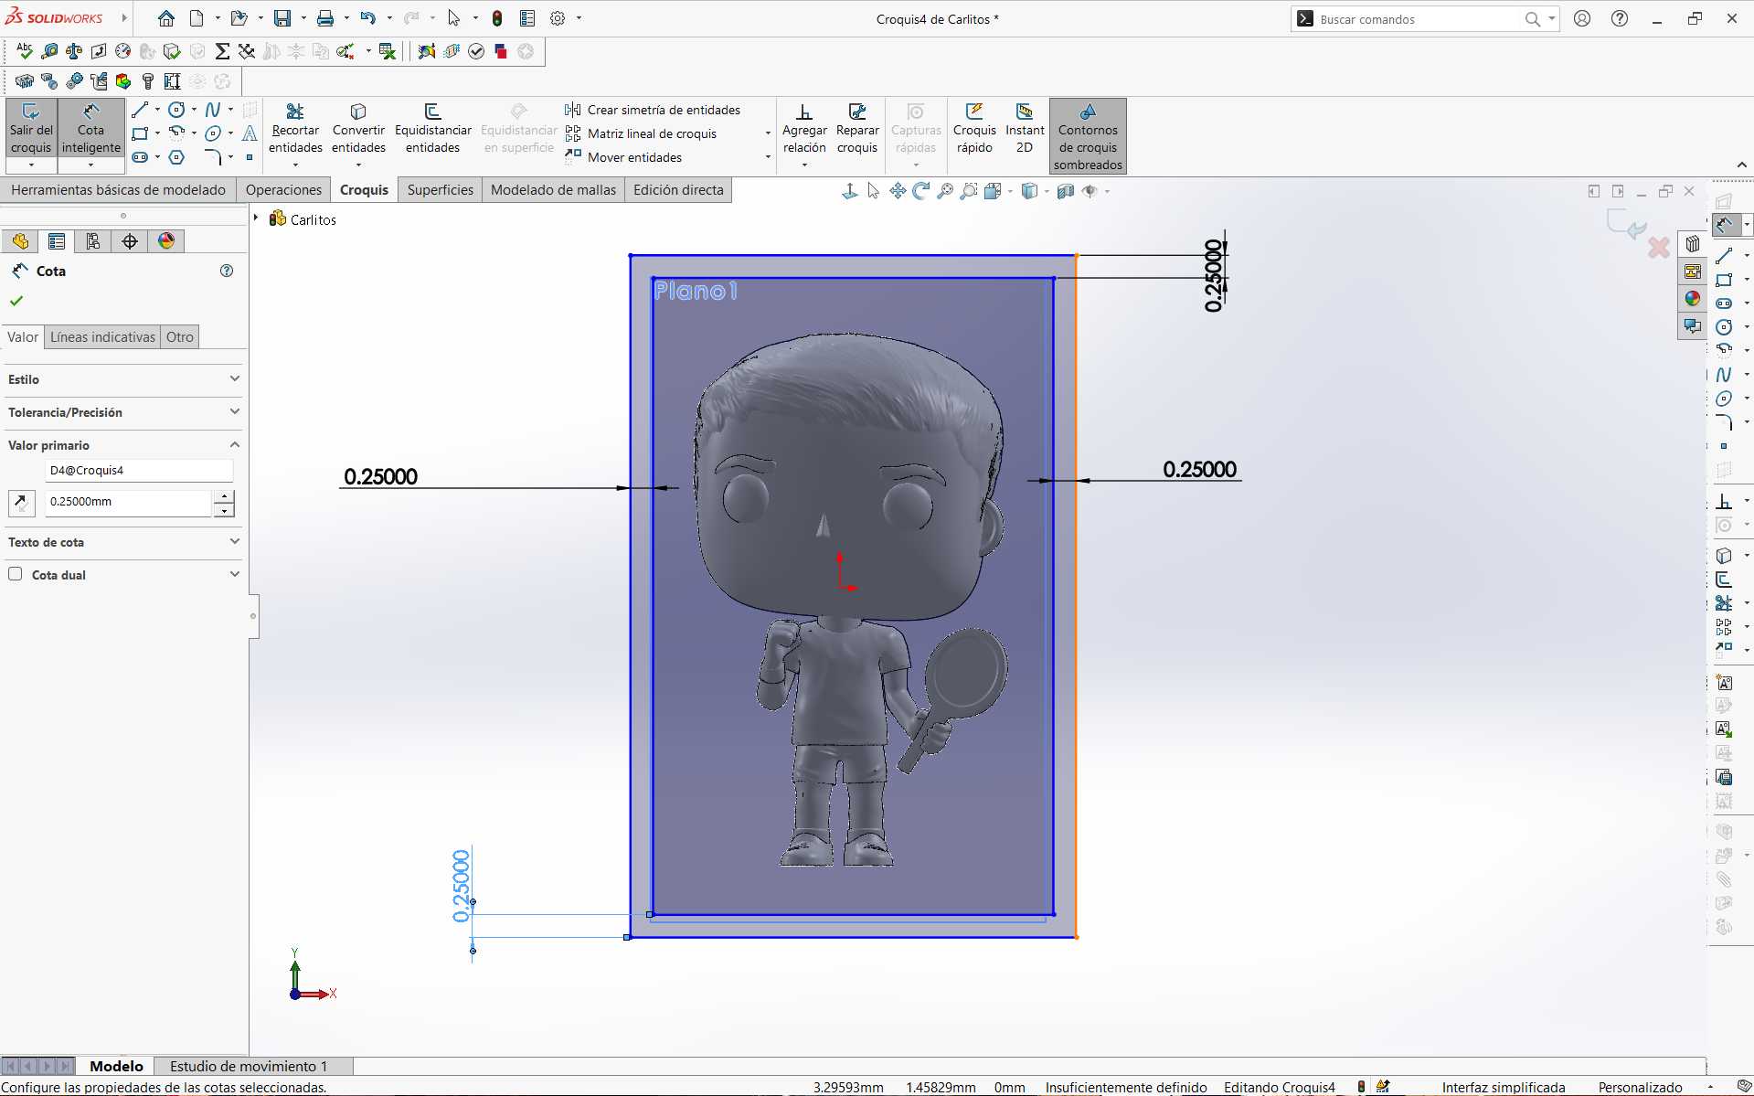Image resolution: width=1754 pixels, height=1096 pixels.
Task: Open Cota help question mark
Action: (227, 271)
